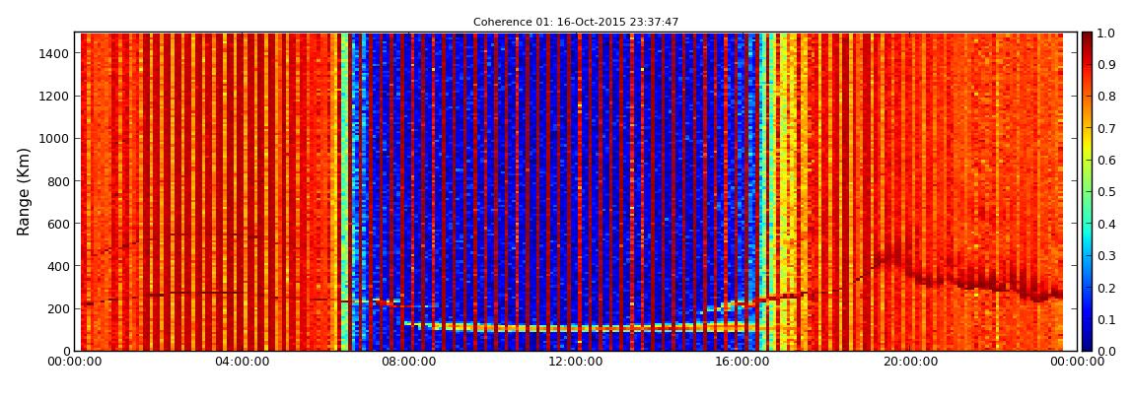
Task: Click the 600 tick label on the range axis
Action: [x=58, y=224]
